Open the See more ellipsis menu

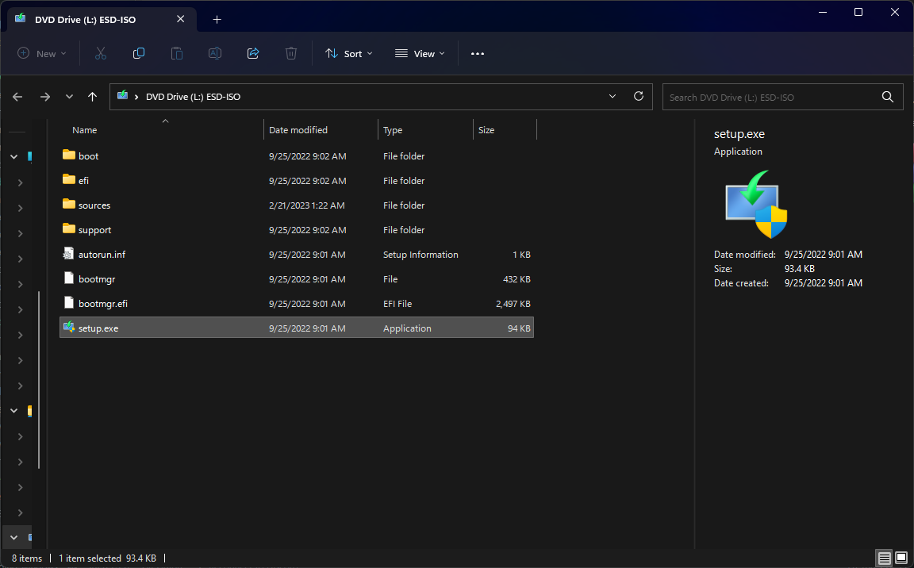coord(478,54)
